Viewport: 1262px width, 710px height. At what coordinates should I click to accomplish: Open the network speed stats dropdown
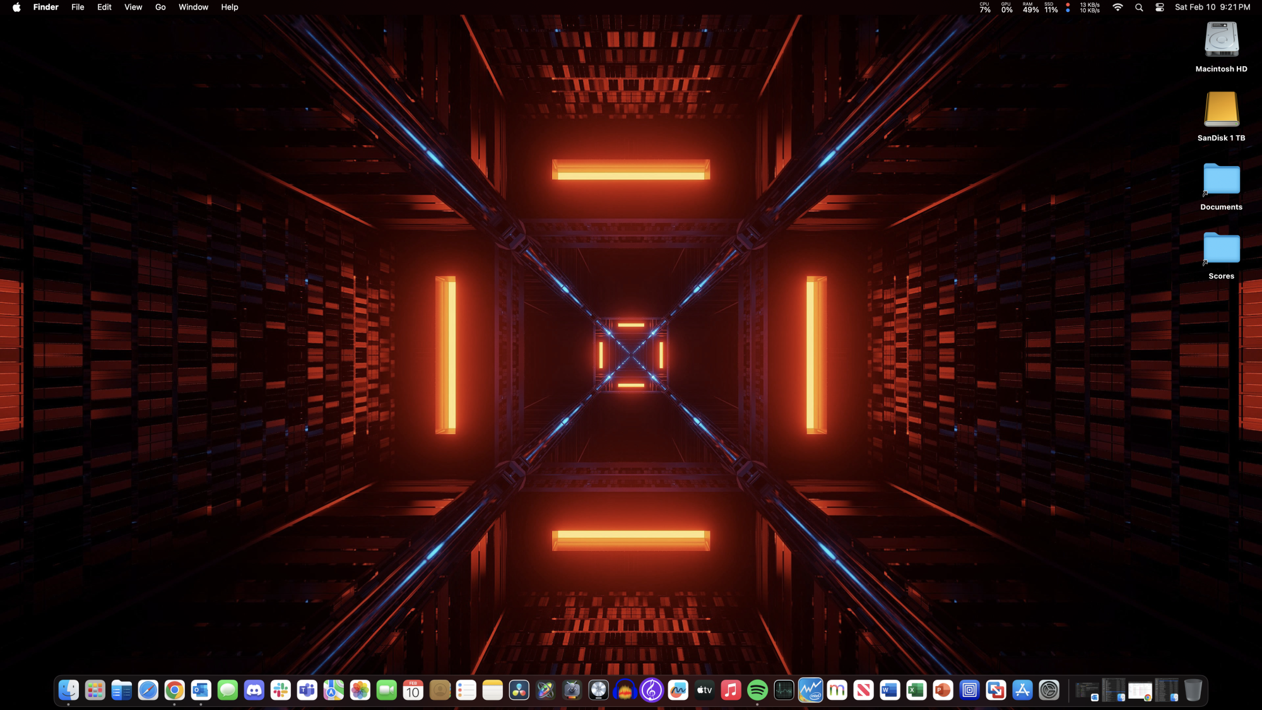tap(1089, 8)
